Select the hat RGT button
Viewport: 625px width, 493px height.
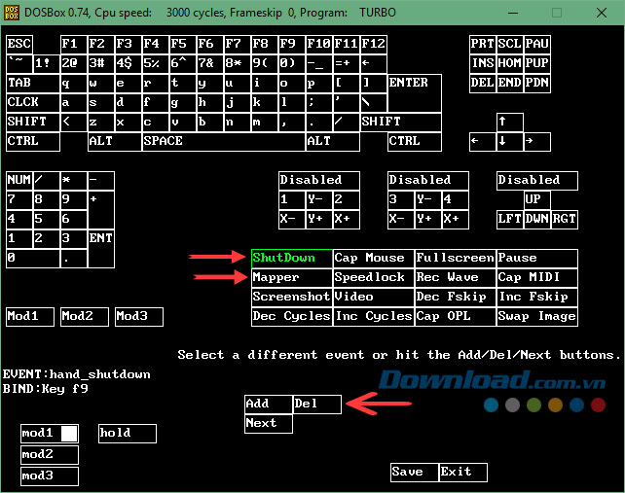tap(565, 219)
